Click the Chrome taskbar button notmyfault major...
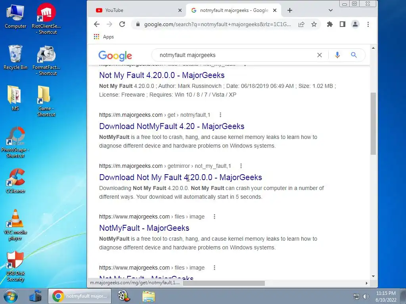Screen dimensions: 406x304 [x=79, y=296]
